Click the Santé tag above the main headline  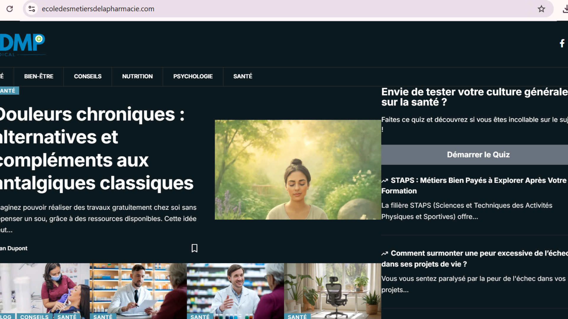9,91
